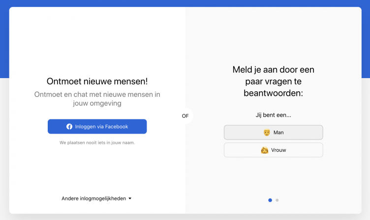Click the man emoji icon
370x220 pixels.
[x=267, y=133]
